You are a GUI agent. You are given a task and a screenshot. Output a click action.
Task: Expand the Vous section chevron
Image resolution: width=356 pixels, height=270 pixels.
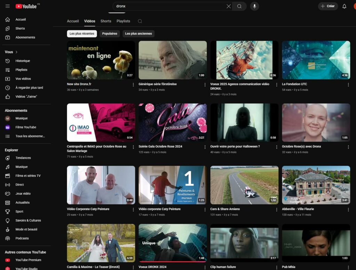click(x=17, y=52)
